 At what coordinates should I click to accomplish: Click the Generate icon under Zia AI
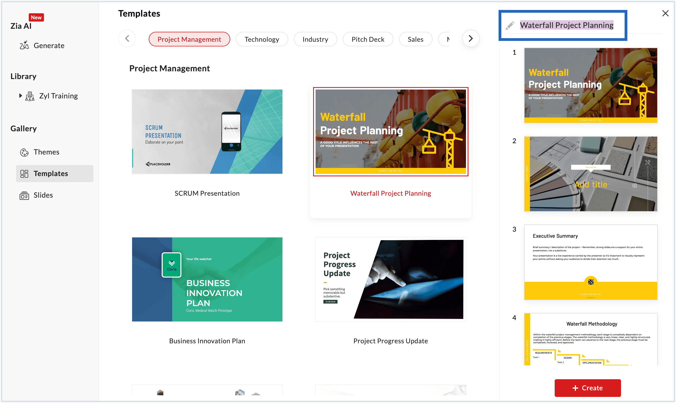click(25, 45)
